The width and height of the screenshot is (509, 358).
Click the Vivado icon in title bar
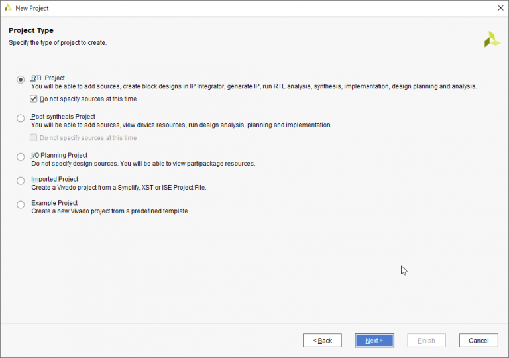8,8
